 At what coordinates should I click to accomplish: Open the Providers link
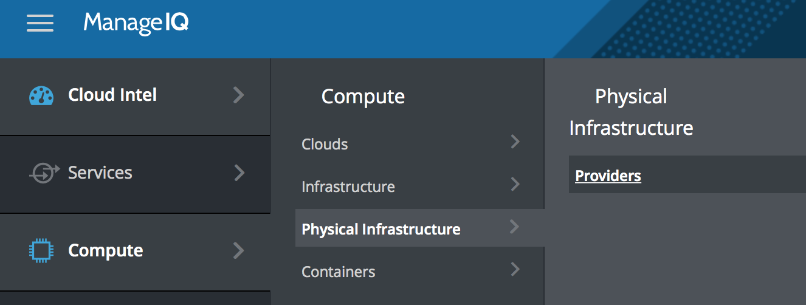(608, 176)
